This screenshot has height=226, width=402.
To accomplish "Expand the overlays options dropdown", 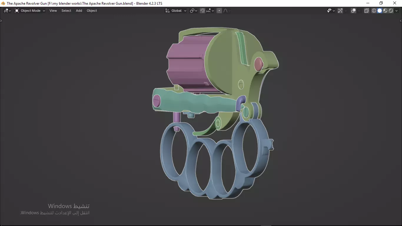I will [x=359, y=11].
